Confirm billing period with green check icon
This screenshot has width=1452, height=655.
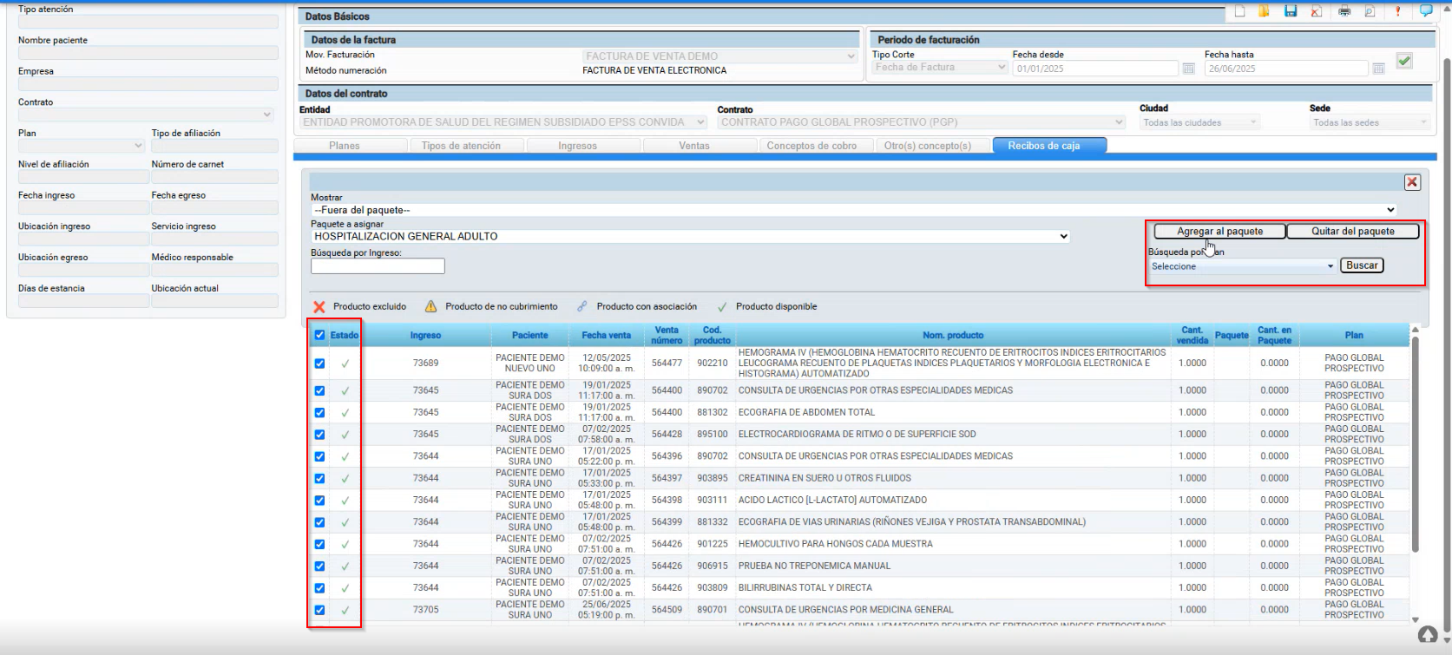point(1404,61)
